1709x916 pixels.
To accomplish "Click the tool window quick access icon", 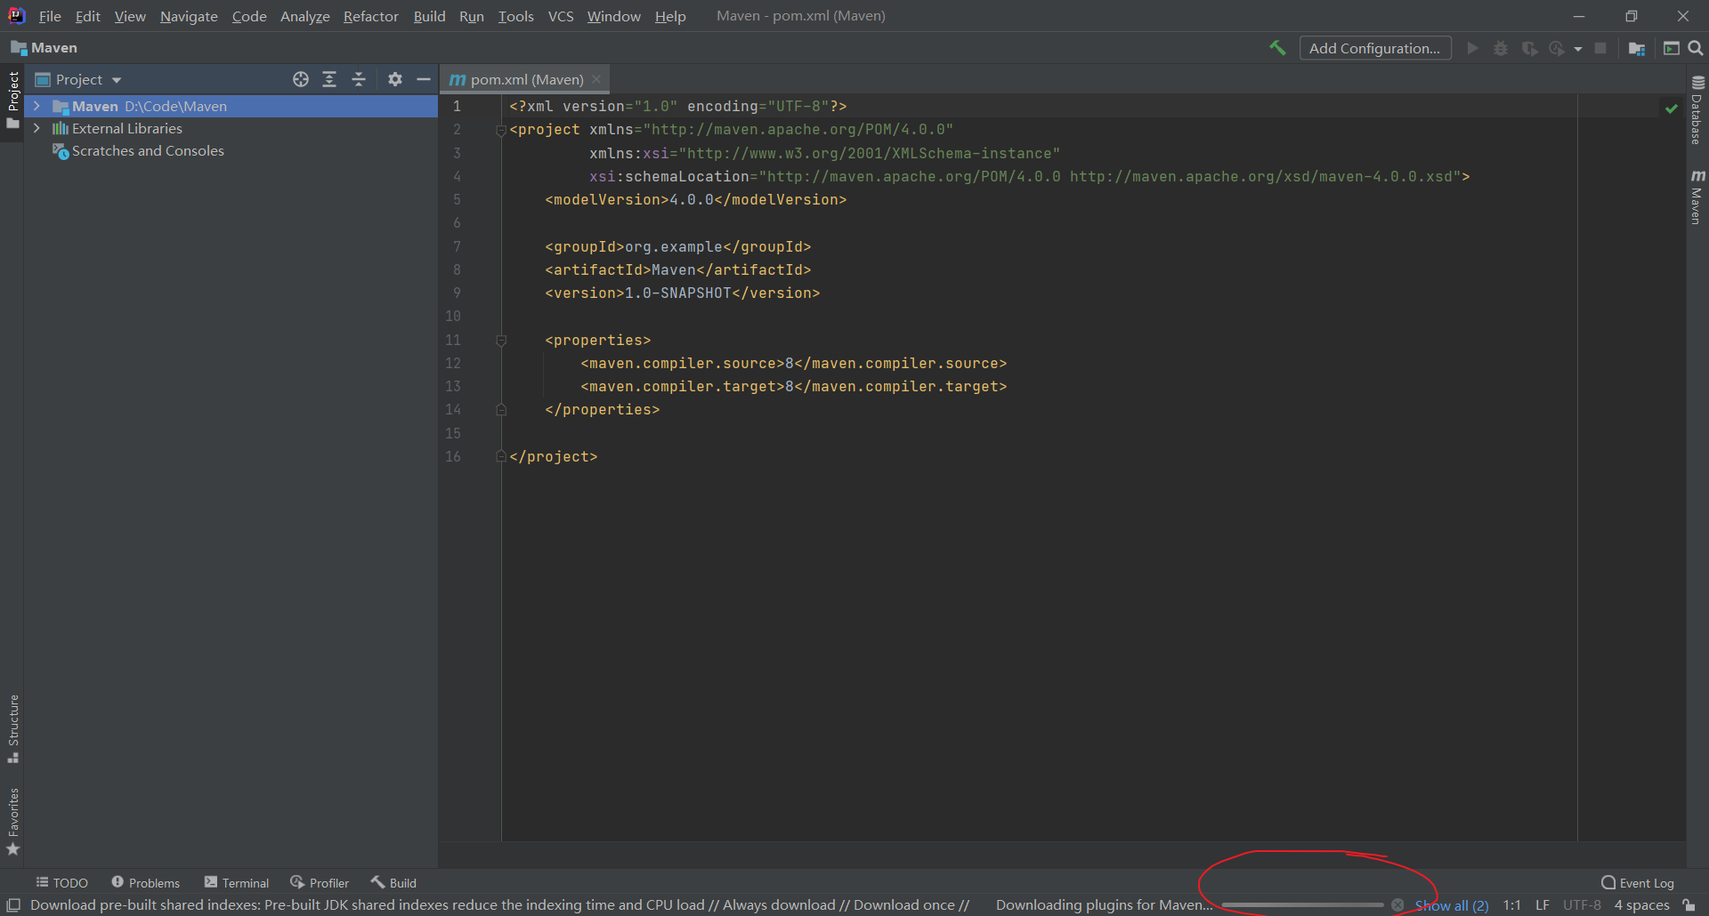I will [x=13, y=905].
